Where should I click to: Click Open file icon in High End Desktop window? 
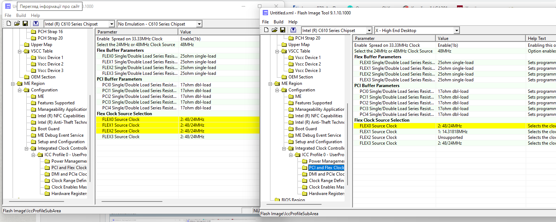pyautogui.click(x=274, y=30)
